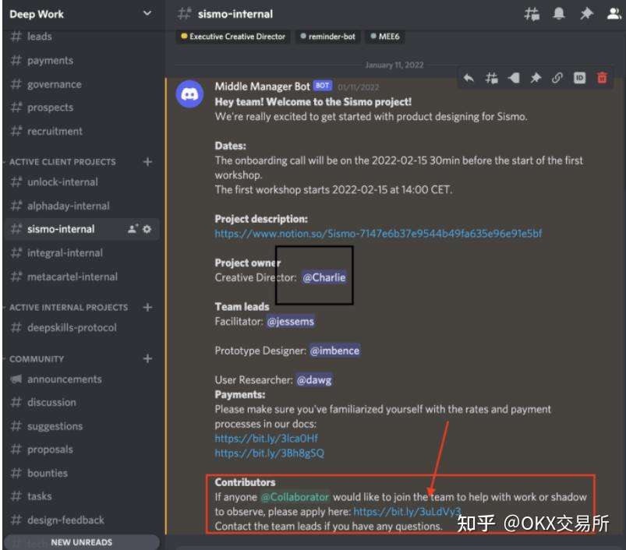Collapse Active Internal Projects category
The height and width of the screenshot is (550, 626).
pos(69,308)
